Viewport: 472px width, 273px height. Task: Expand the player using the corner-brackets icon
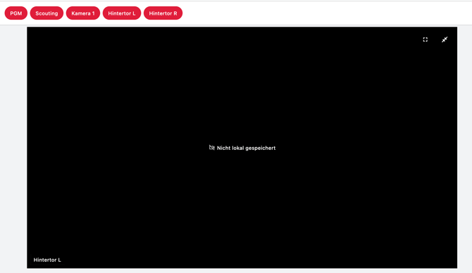425,39
